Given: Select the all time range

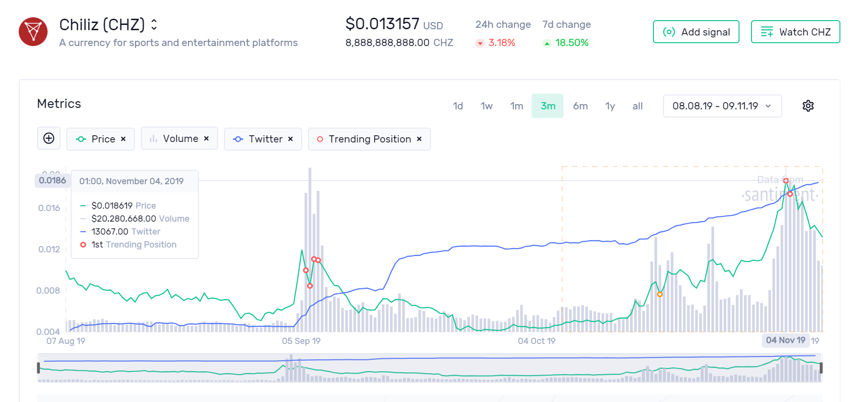Looking at the screenshot, I should (638, 106).
